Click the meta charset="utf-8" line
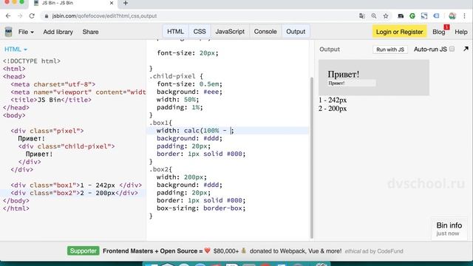 pyautogui.click(x=52, y=84)
